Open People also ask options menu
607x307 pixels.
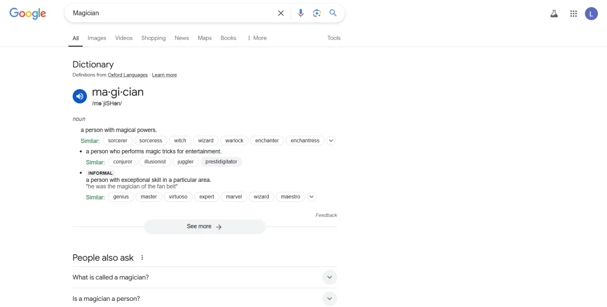click(x=142, y=258)
